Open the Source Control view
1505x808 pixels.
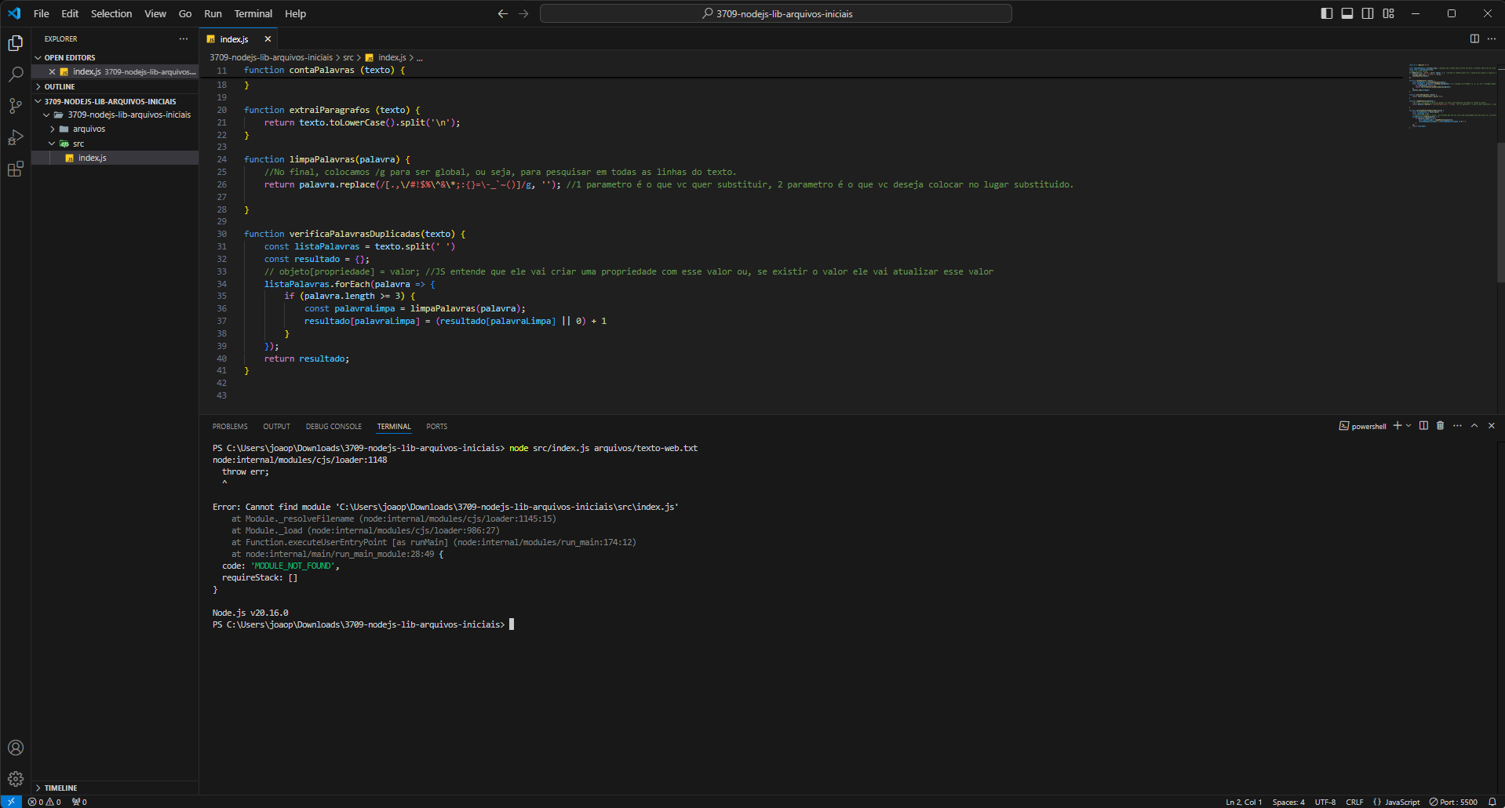point(16,106)
